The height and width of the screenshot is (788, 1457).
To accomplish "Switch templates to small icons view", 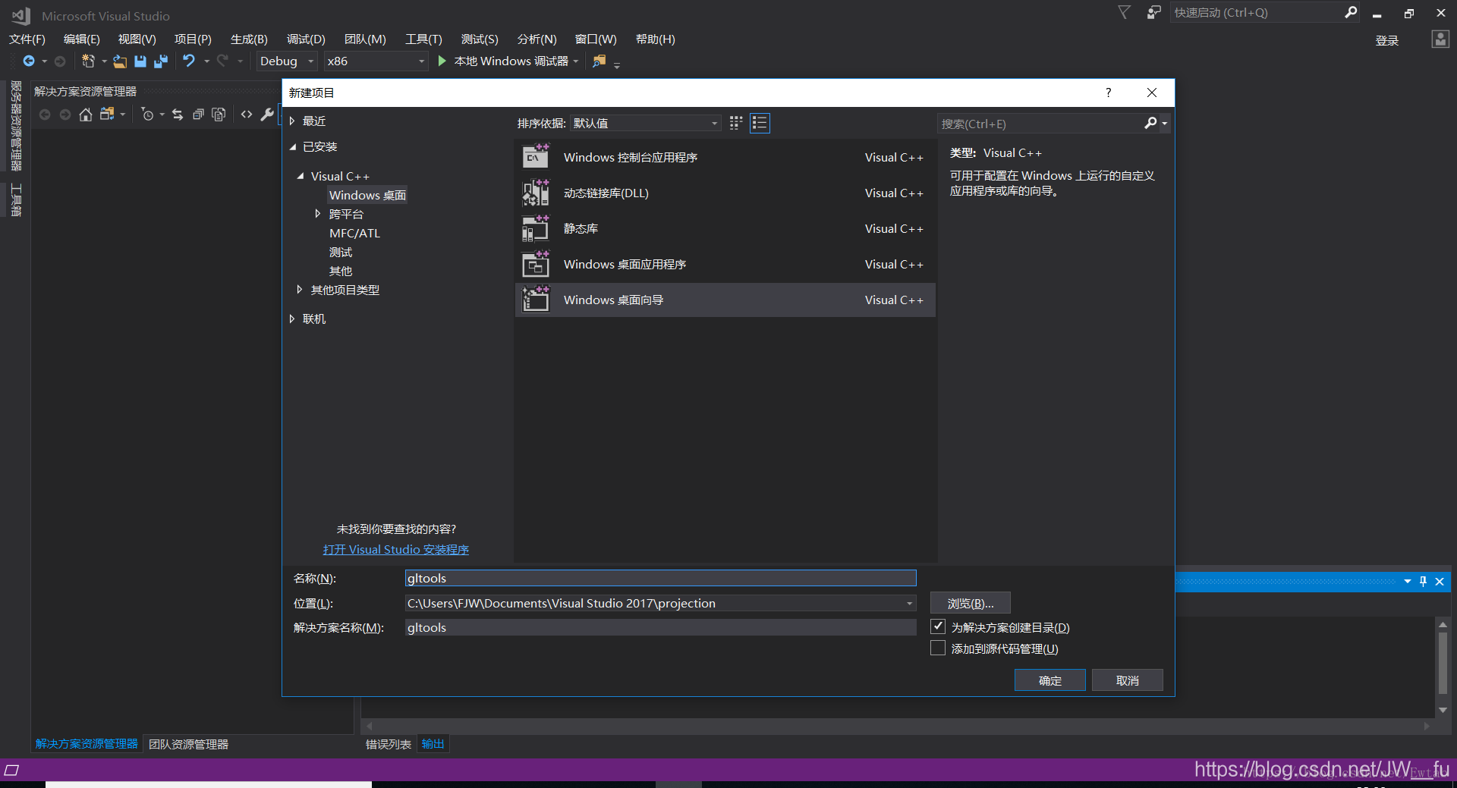I will tap(736, 123).
